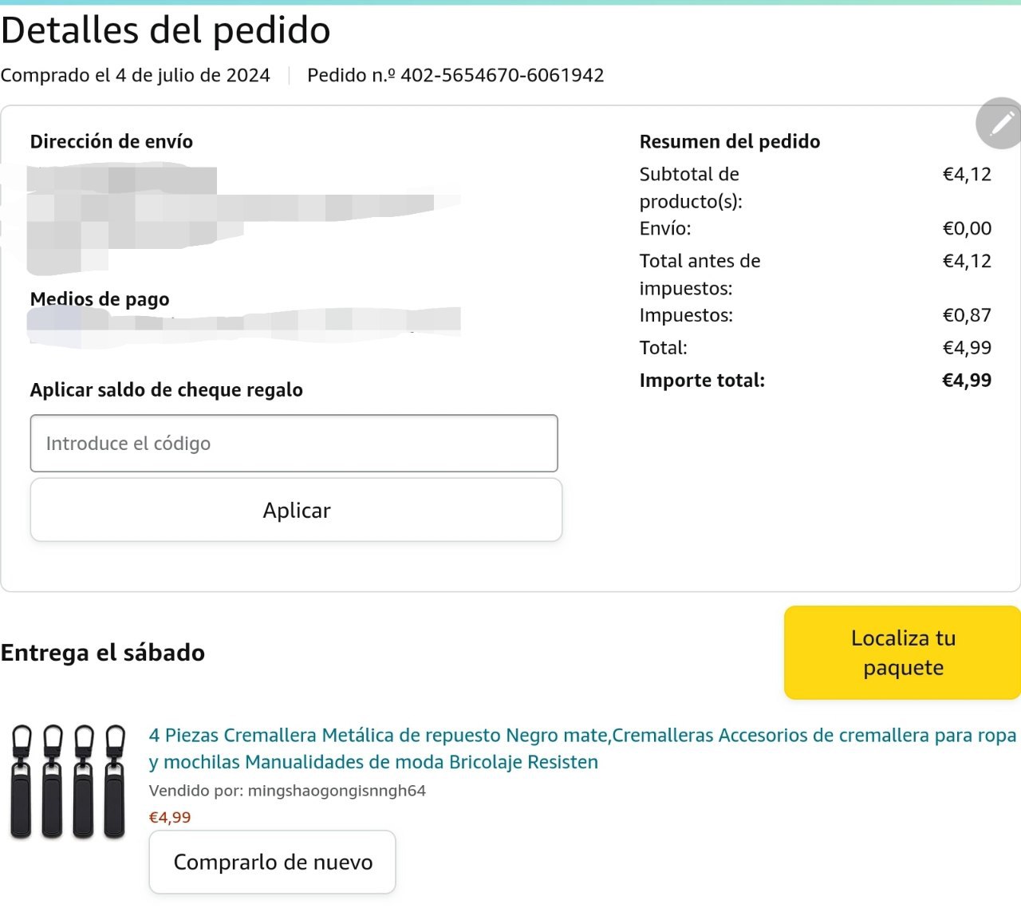Image resolution: width=1021 pixels, height=912 pixels.
Task: Click the blurred shipping address block
Action: pyautogui.click(x=160, y=215)
